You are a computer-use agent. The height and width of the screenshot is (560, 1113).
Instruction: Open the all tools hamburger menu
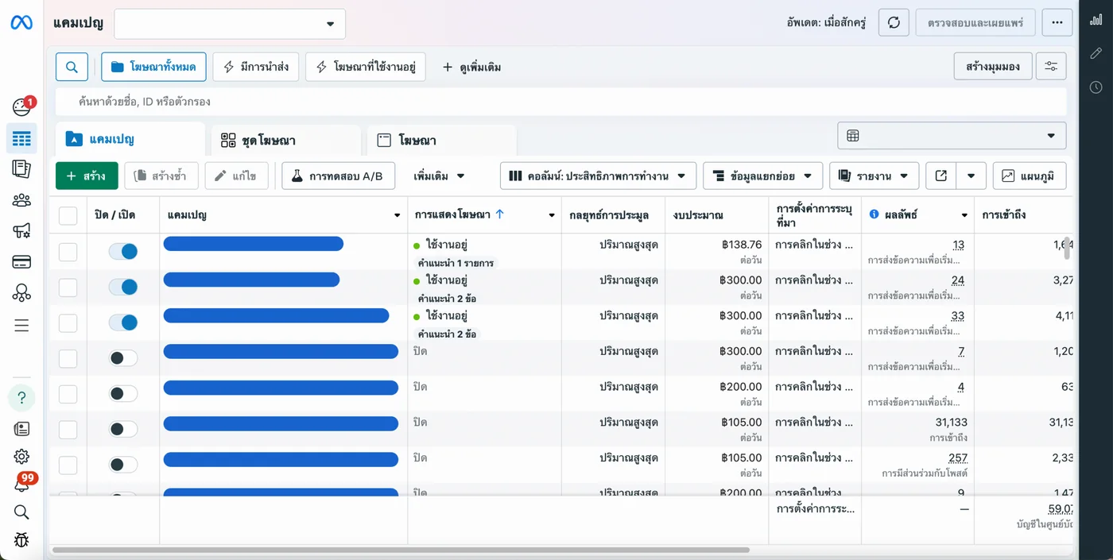coord(21,326)
